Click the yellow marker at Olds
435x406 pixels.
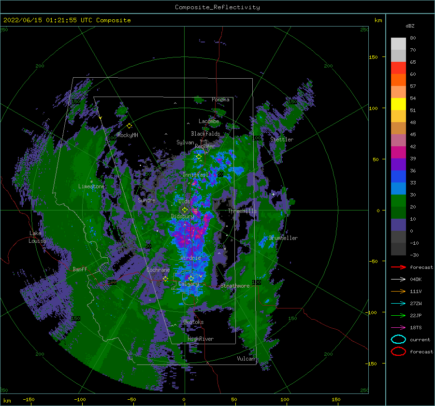coord(185,210)
